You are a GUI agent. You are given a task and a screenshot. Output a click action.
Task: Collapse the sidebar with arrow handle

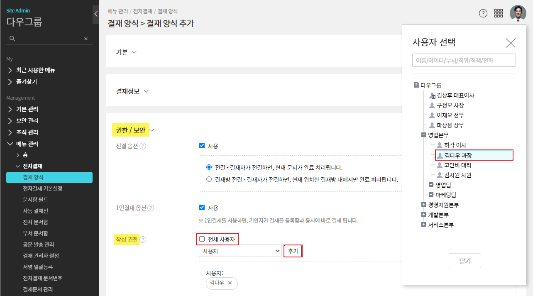click(95, 14)
